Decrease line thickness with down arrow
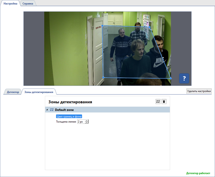 87,123
